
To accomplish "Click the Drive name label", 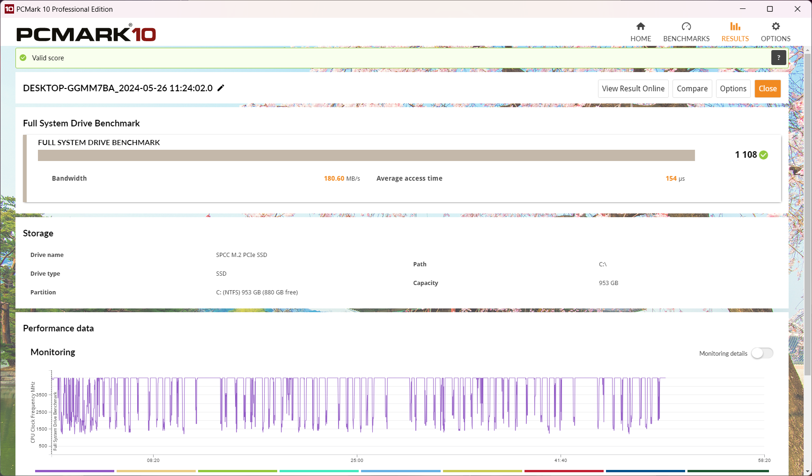I will pos(47,255).
